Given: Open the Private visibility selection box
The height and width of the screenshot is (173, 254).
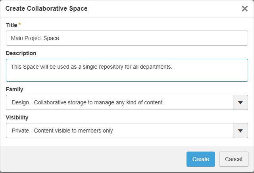Looking at the screenshot, I should pyautogui.click(x=119, y=131).
